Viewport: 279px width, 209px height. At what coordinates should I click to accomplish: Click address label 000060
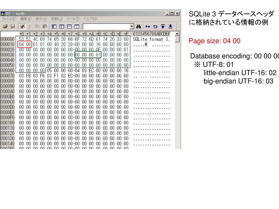click(x=7, y=70)
